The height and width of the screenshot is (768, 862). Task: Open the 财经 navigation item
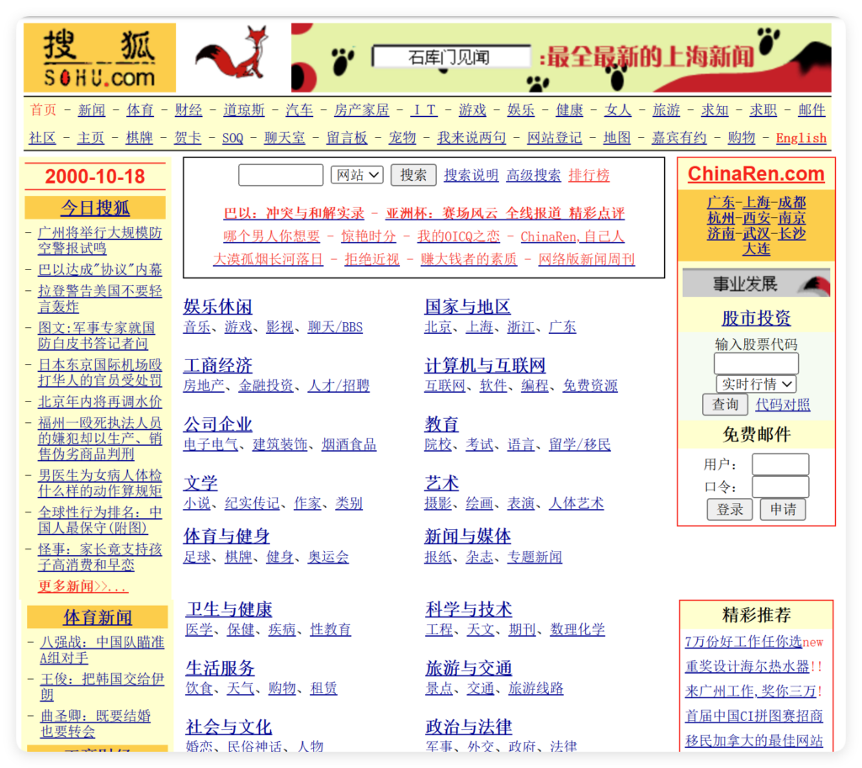[188, 110]
